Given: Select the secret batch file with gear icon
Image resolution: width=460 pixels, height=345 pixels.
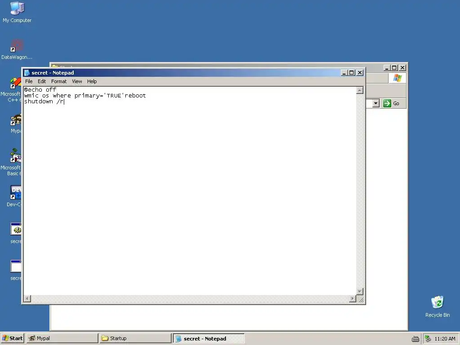Looking at the screenshot, I should [16, 233].
